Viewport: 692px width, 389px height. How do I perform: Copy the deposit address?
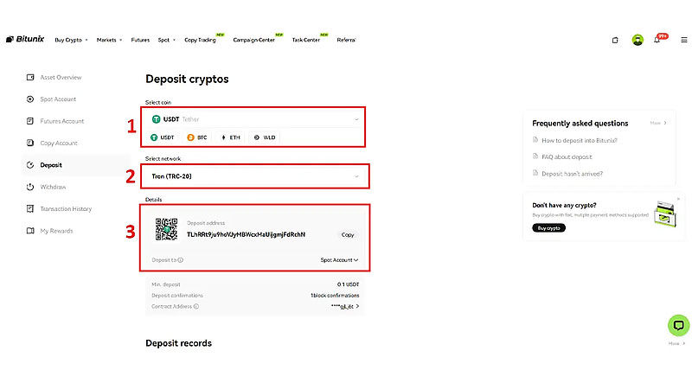tap(348, 234)
